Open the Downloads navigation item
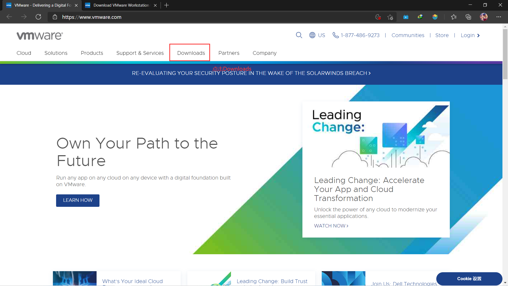The height and width of the screenshot is (286, 508). tap(191, 53)
